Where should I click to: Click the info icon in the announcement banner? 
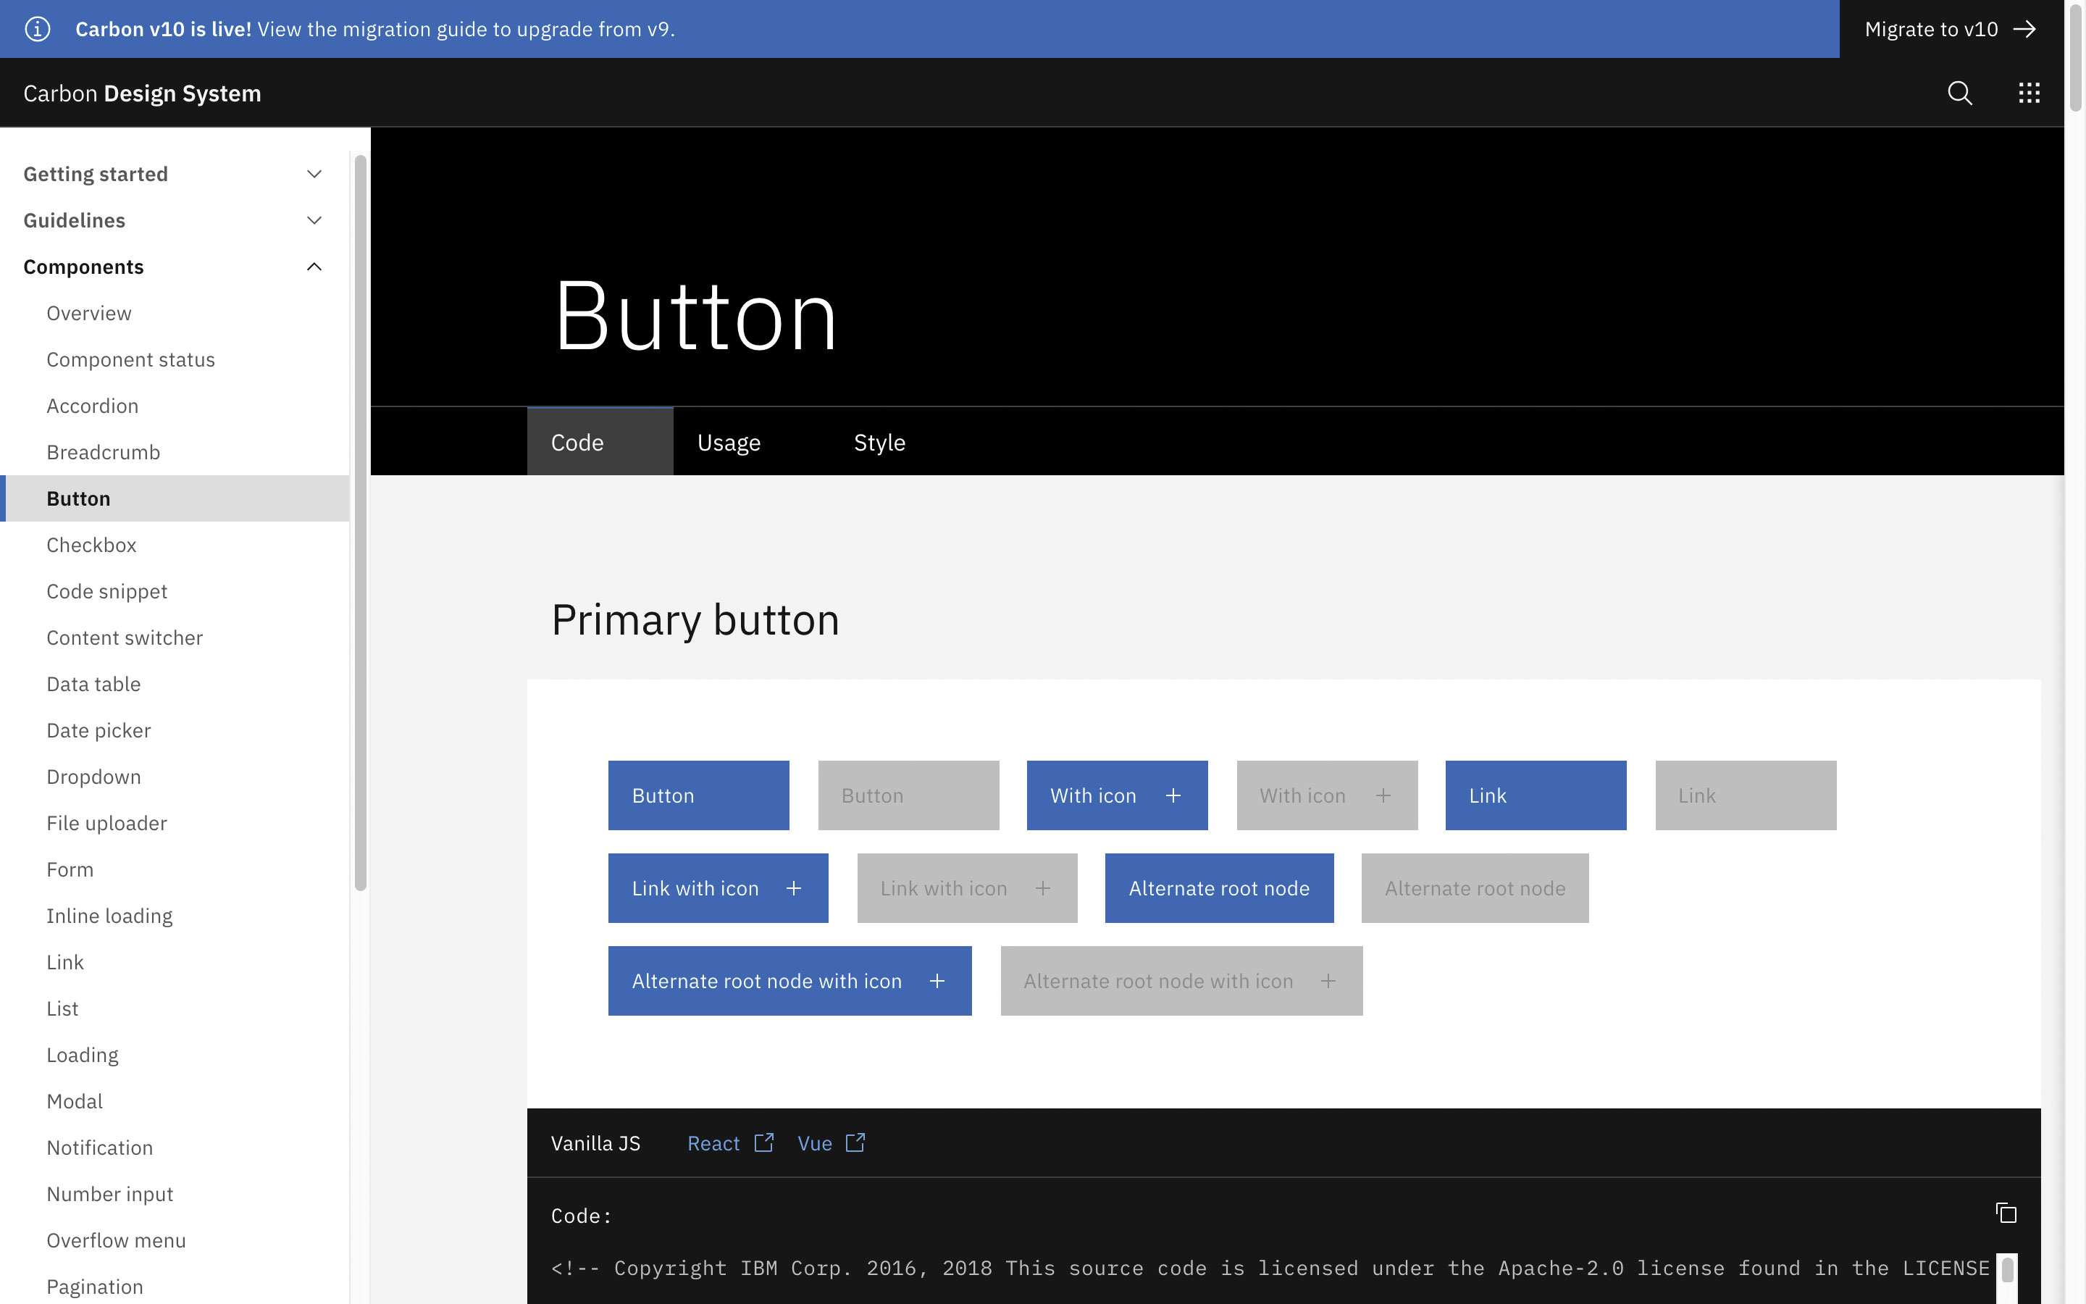37,28
